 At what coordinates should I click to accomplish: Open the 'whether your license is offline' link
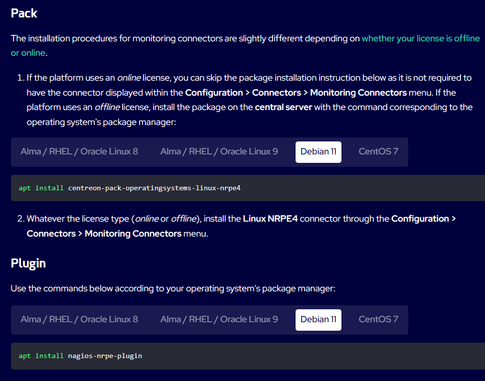421,38
